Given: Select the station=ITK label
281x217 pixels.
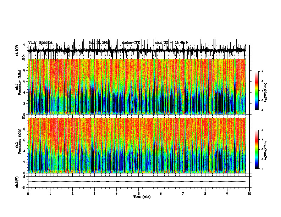Looking at the screenshot, I should pos(131,43).
